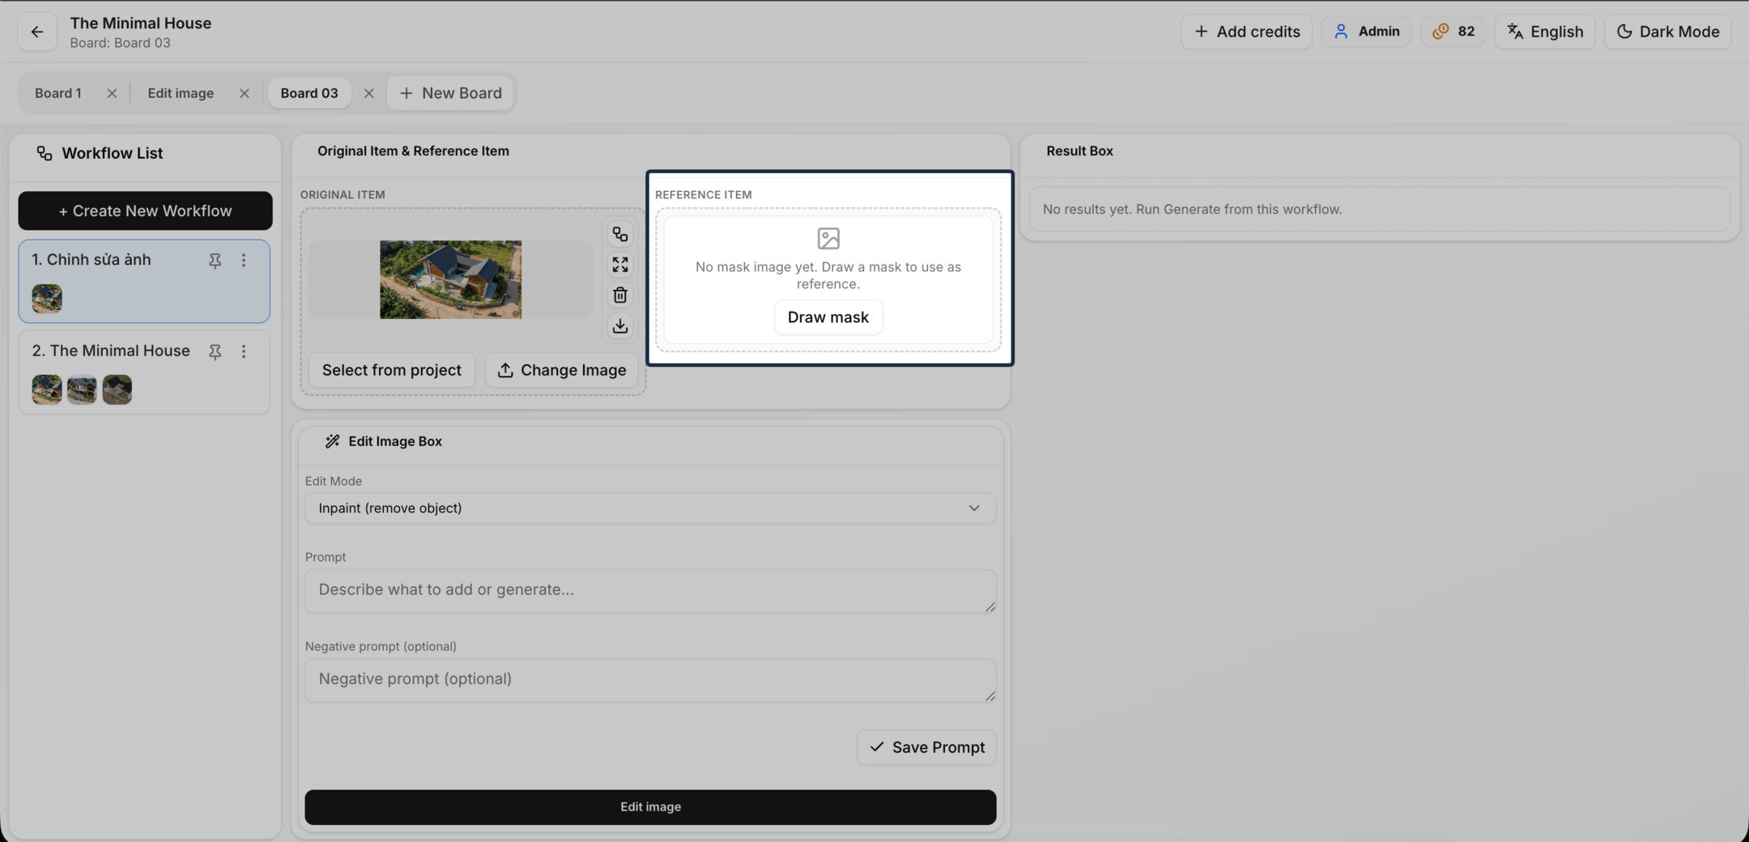The image size is (1749, 842).
Task: Switch to the Board 1 tab
Action: coord(58,93)
